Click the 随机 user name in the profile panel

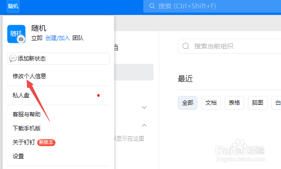coord(39,28)
